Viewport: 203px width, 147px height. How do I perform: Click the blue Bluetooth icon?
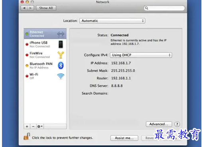point(61,65)
